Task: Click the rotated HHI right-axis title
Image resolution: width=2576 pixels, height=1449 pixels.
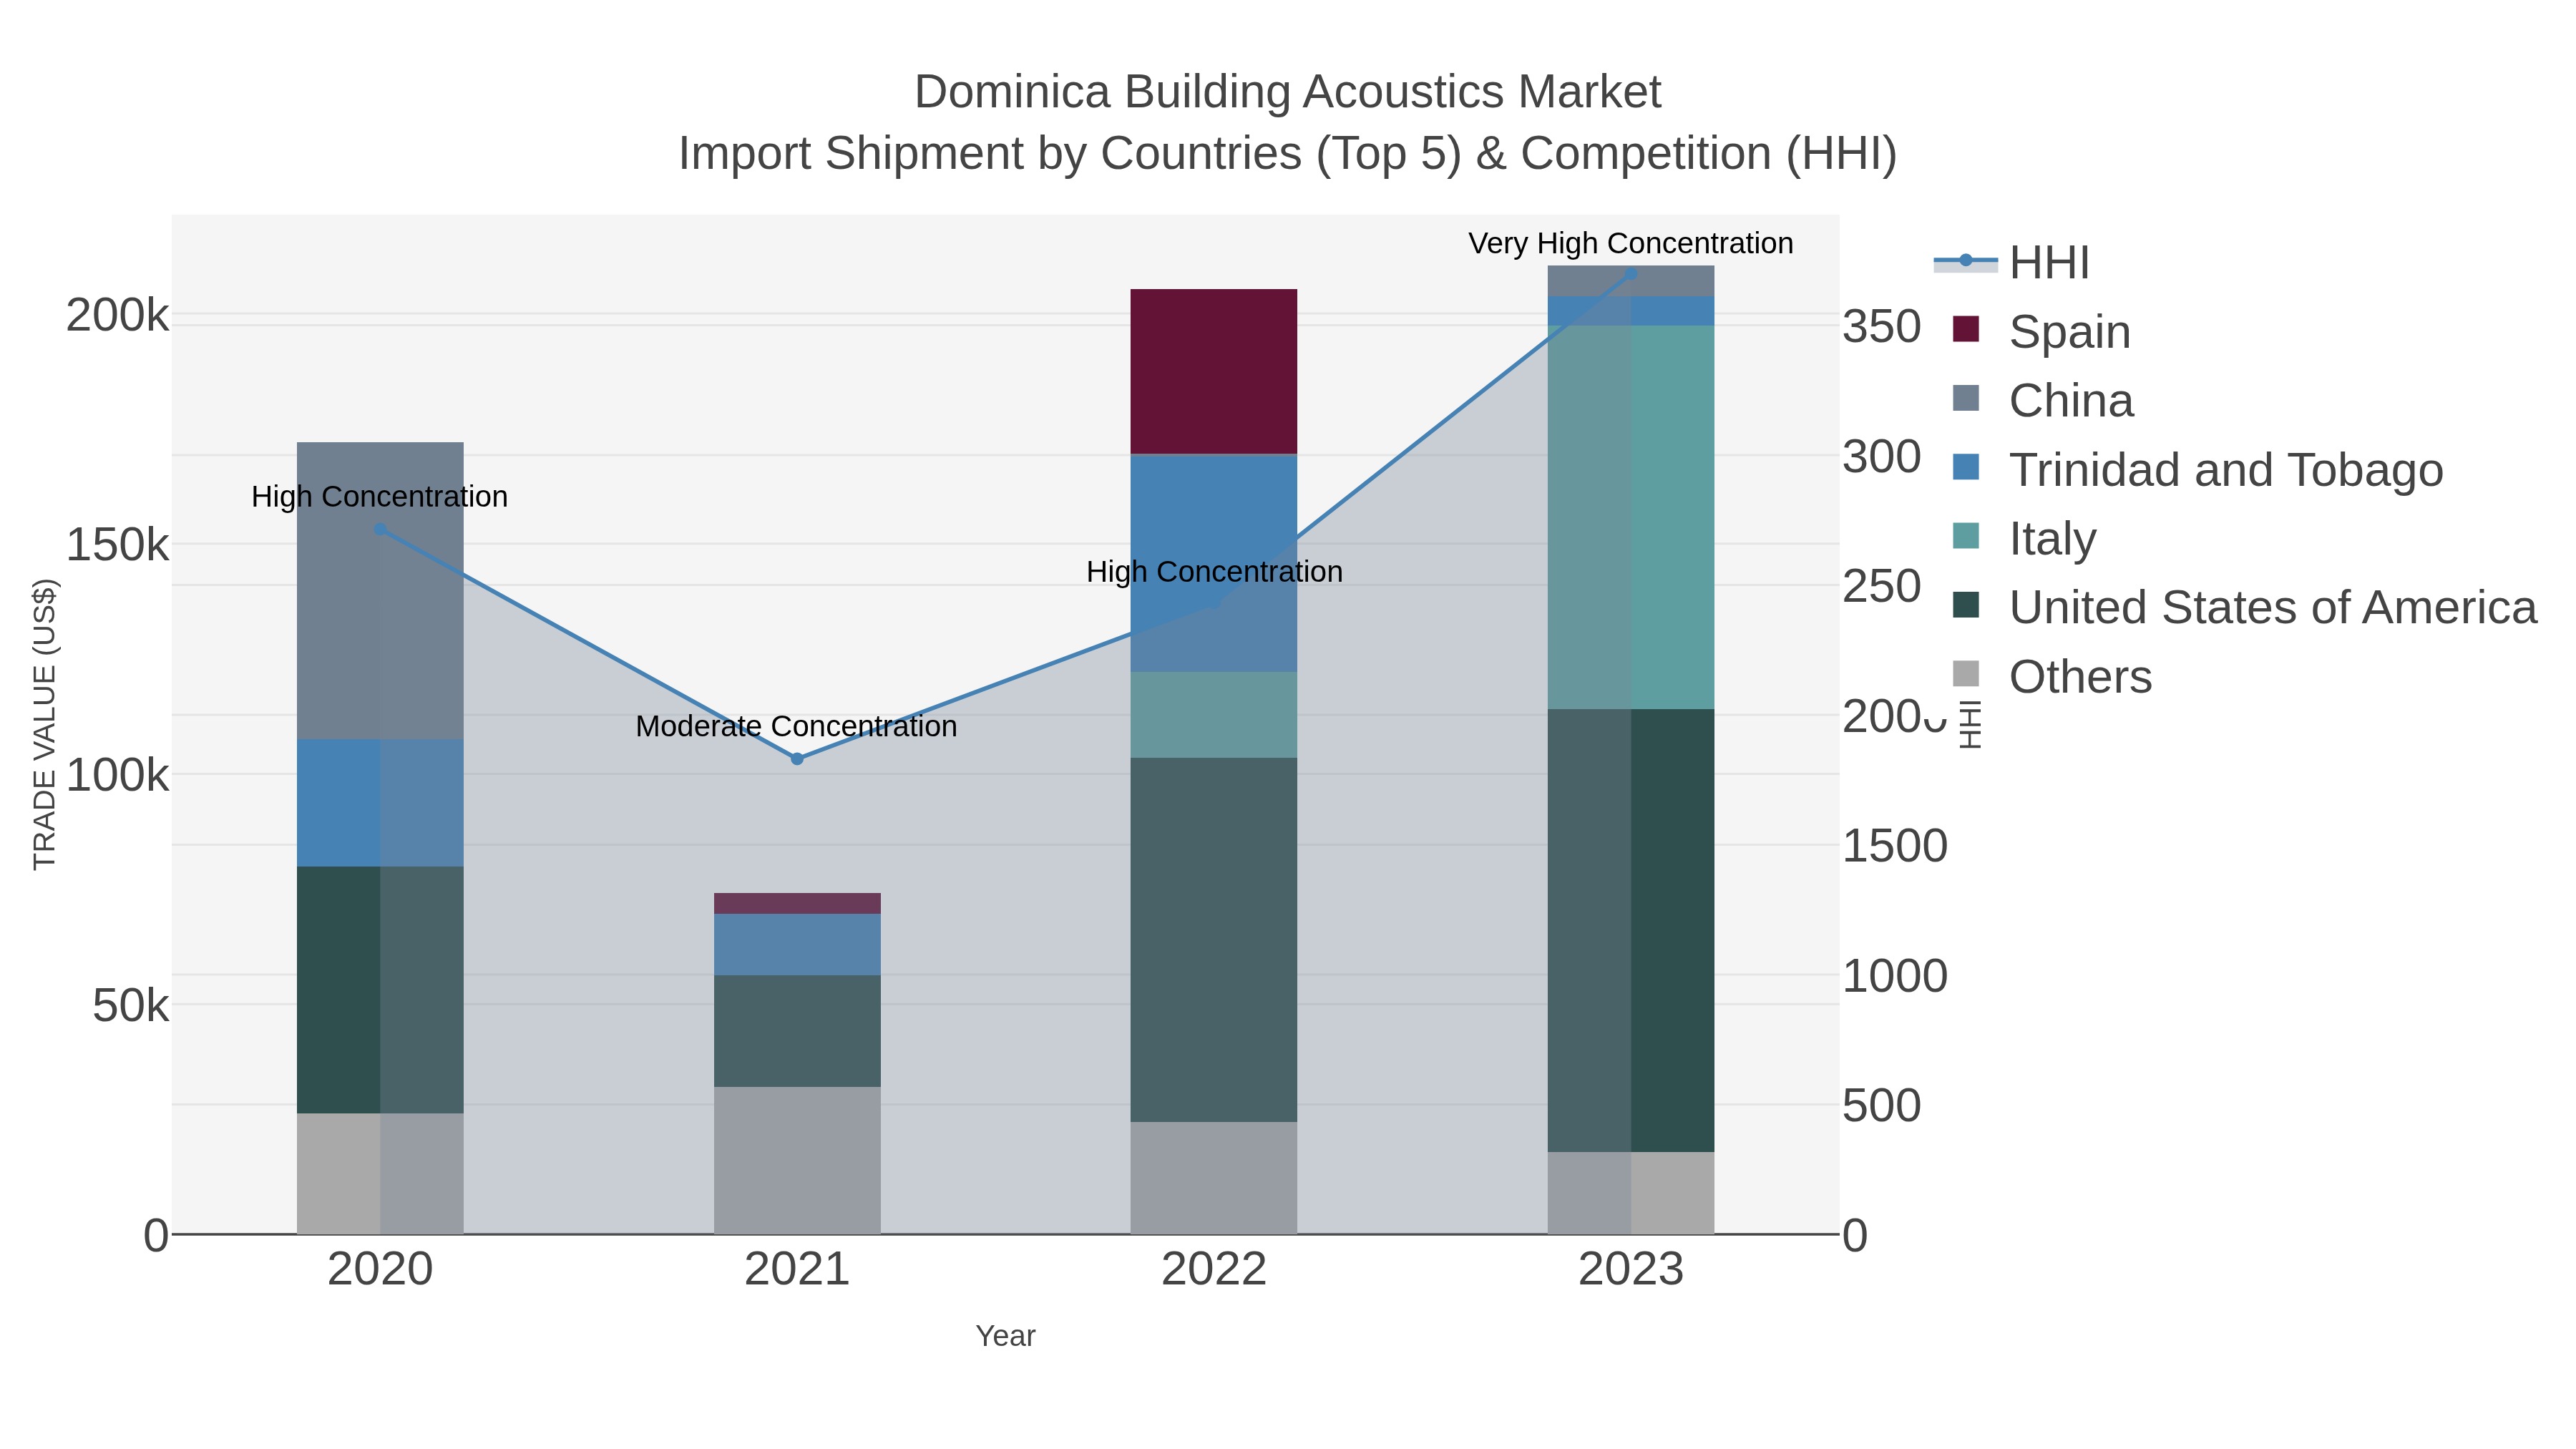Action: point(1969,724)
